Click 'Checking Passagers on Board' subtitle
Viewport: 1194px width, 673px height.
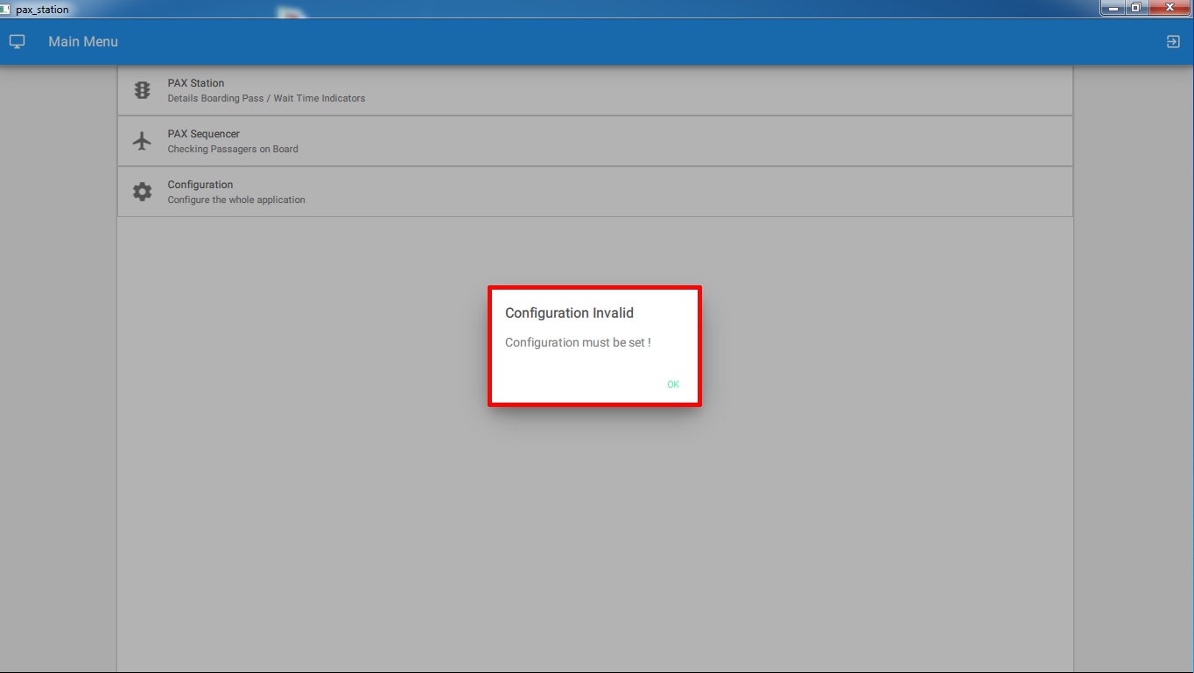point(233,149)
